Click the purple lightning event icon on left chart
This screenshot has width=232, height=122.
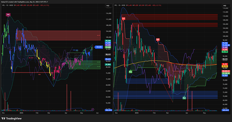92,110
